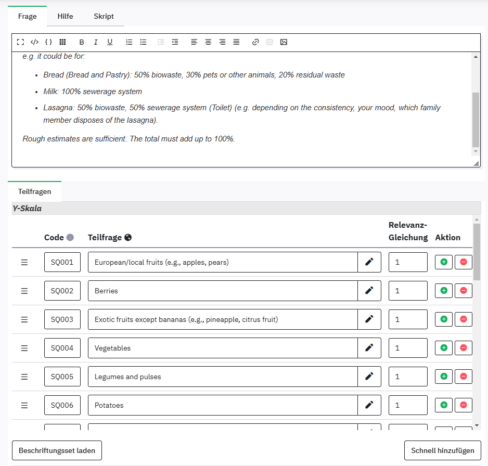Open source code view in editor
Viewport: 488px width, 466px height.
point(34,42)
